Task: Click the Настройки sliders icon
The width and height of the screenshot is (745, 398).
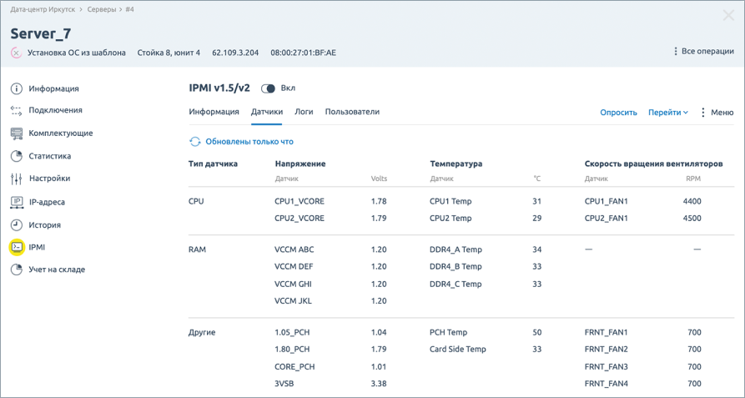Action: (x=17, y=179)
